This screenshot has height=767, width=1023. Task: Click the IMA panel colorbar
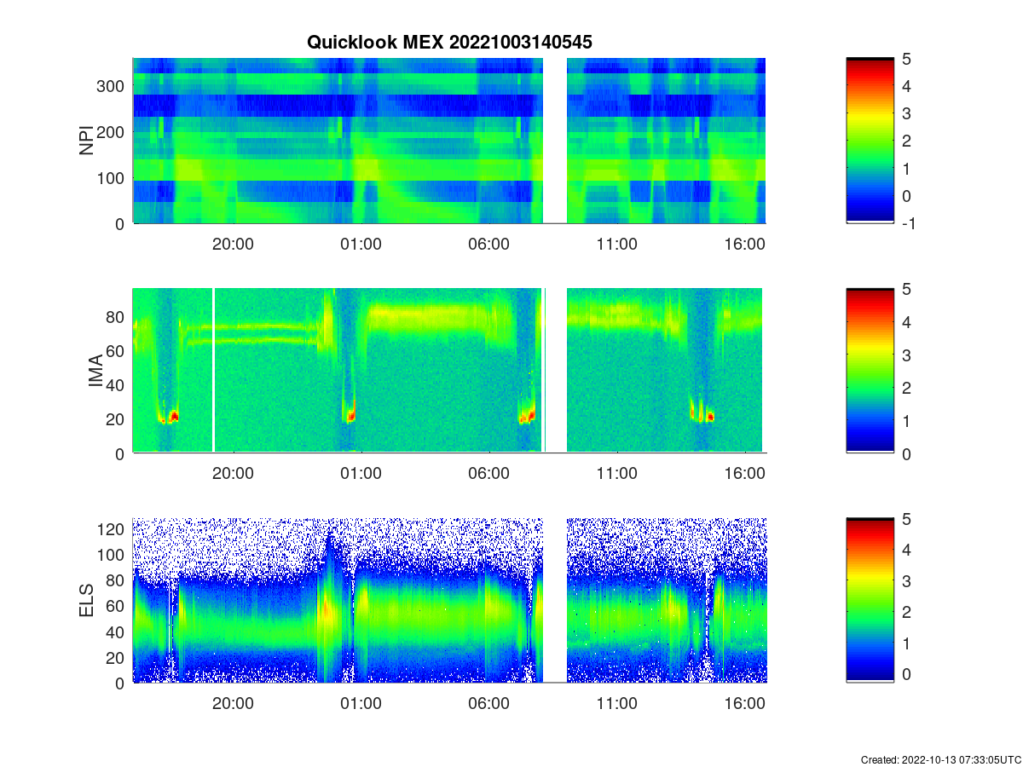(x=870, y=371)
